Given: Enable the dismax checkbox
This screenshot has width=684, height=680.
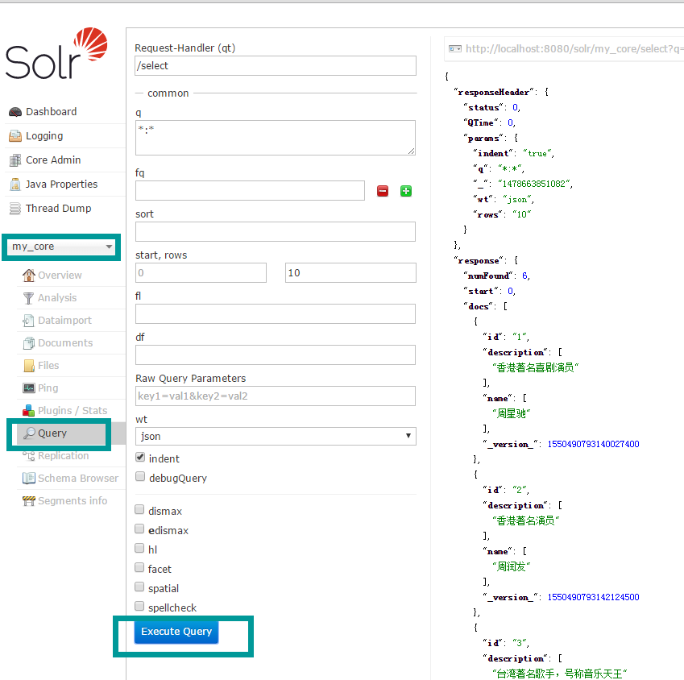Looking at the screenshot, I should point(139,509).
